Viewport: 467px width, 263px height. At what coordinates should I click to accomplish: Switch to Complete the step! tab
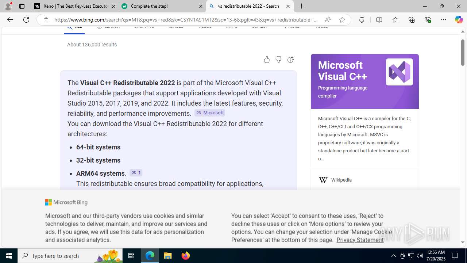tap(162, 6)
